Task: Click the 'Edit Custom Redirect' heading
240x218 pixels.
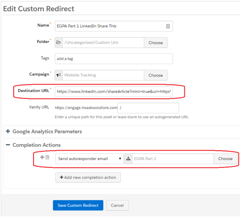Action: pyautogui.click(x=39, y=9)
